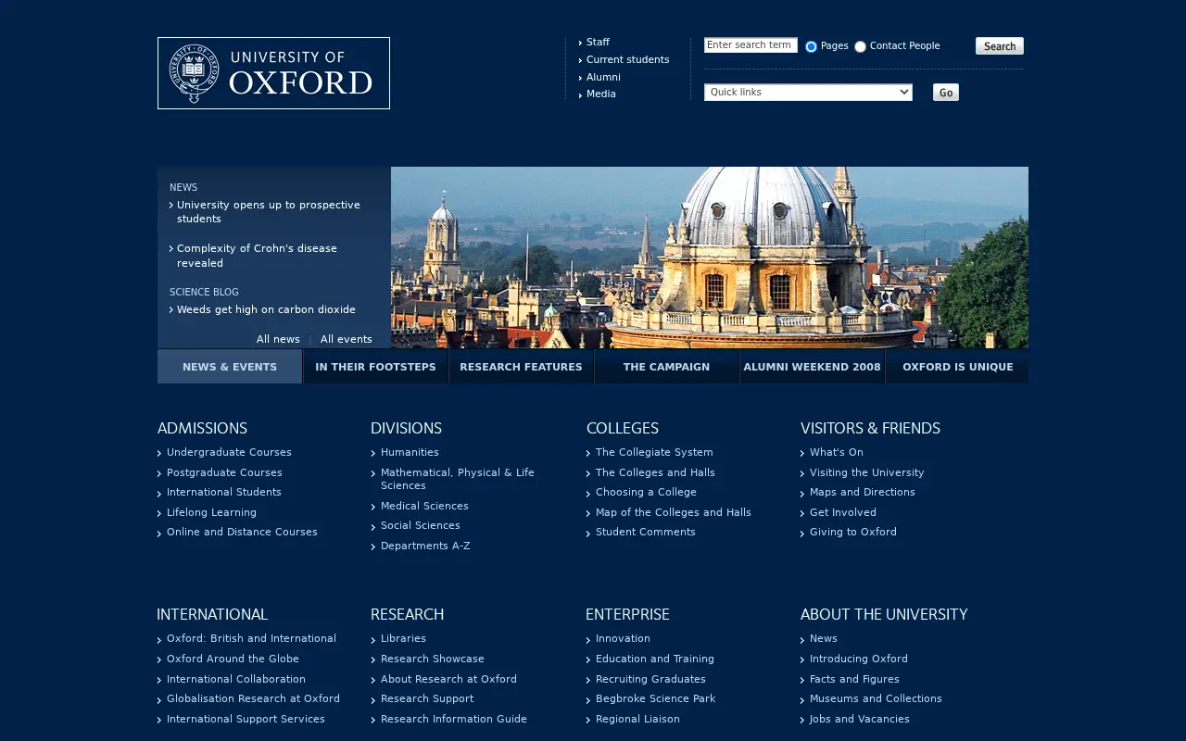Viewport: 1186px width, 741px height.
Task: Open Maps and Directions link
Action: pyautogui.click(x=863, y=492)
